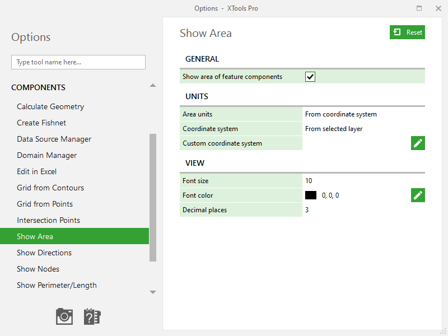The image size is (448, 336).
Task: Click the camera snapshot icon
Action: [64, 316]
